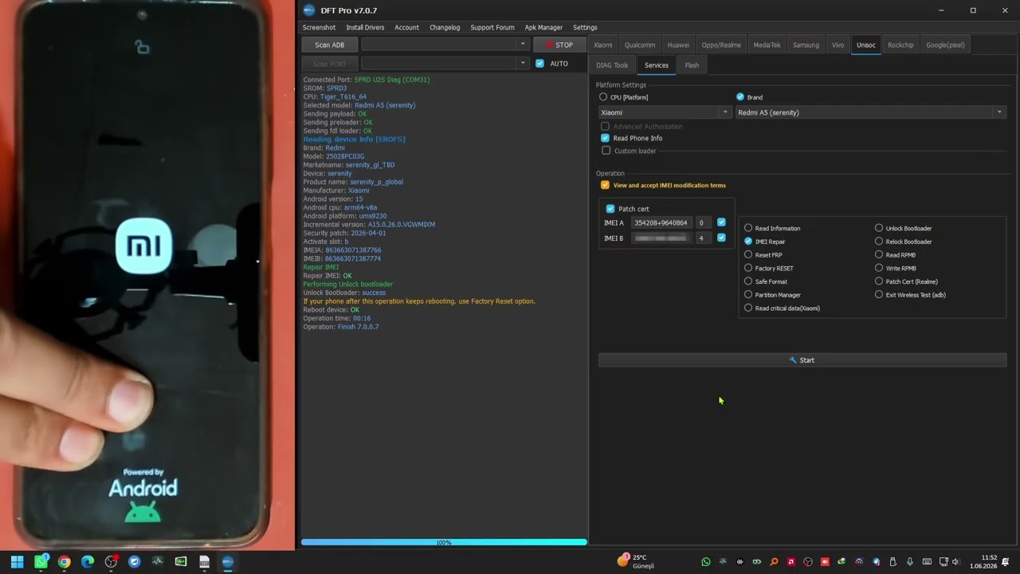Viewport: 1020px width, 574px height.
Task: Click the OBS tray icon
Action: [x=808, y=562]
